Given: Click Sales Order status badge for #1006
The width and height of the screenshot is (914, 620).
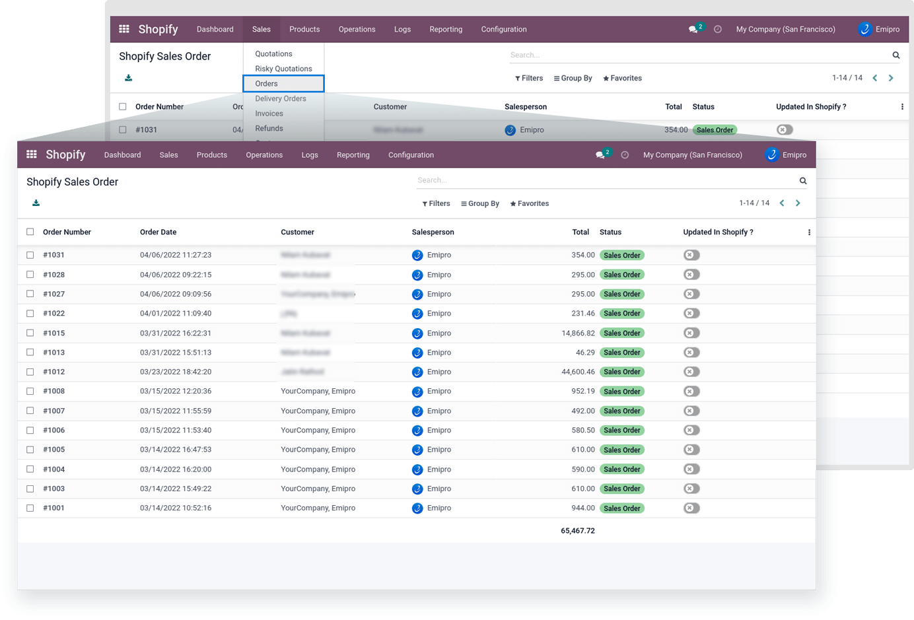Looking at the screenshot, I should click(x=622, y=431).
